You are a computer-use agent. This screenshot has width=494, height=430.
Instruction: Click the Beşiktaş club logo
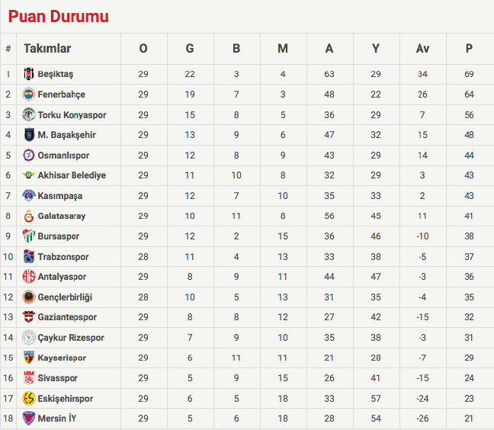[x=29, y=74]
